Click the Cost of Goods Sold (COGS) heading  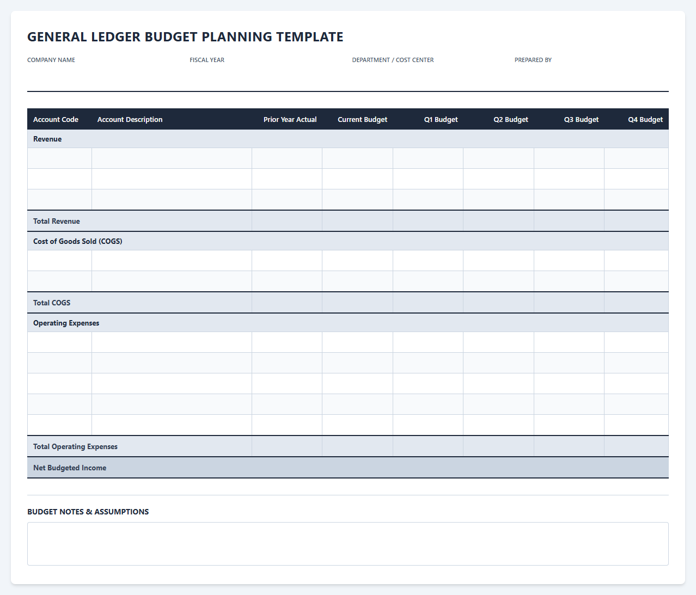(78, 241)
